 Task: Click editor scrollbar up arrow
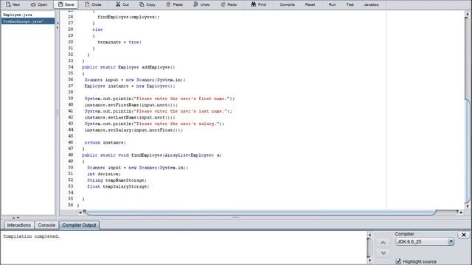pos(468,14)
